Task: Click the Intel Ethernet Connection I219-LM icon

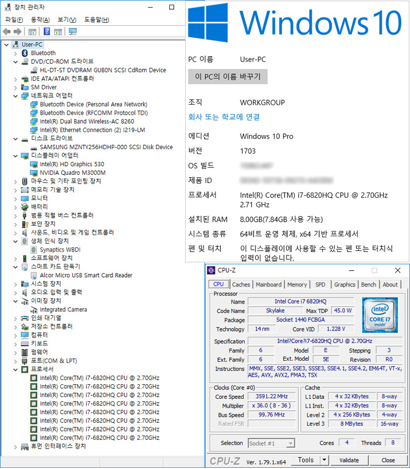Action: click(34, 130)
